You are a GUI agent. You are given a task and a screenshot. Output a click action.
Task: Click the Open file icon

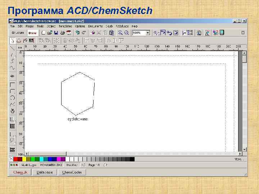(50, 33)
